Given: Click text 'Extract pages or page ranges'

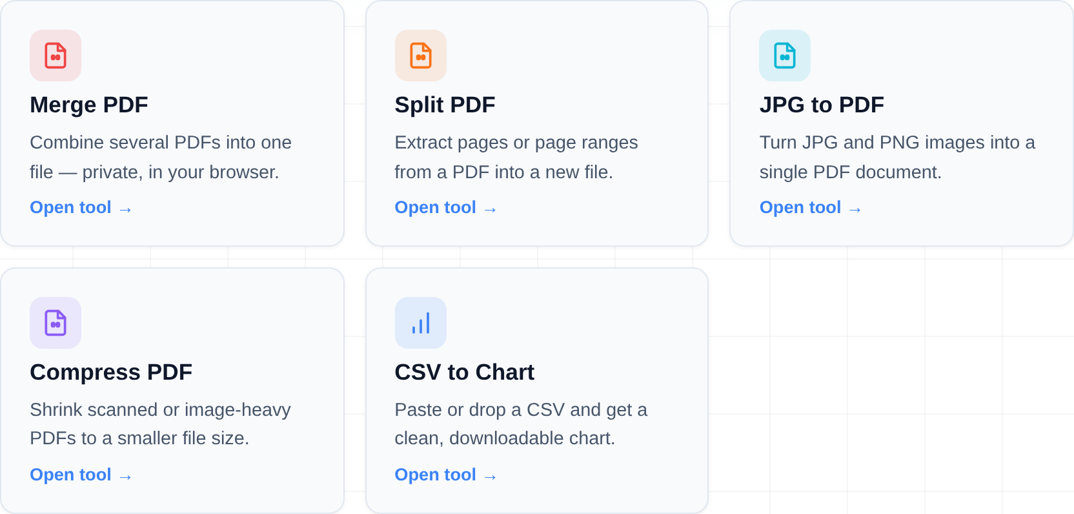Looking at the screenshot, I should pyautogui.click(x=516, y=143).
